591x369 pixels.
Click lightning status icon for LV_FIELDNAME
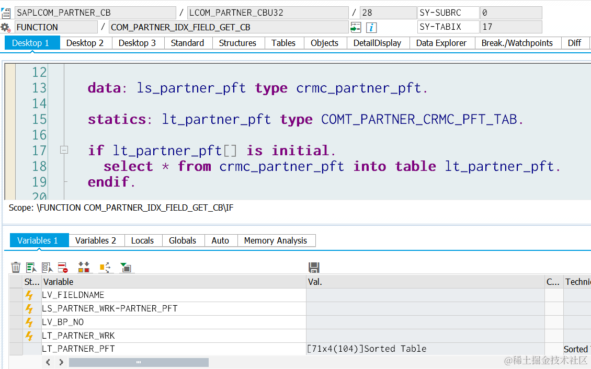pyautogui.click(x=29, y=295)
